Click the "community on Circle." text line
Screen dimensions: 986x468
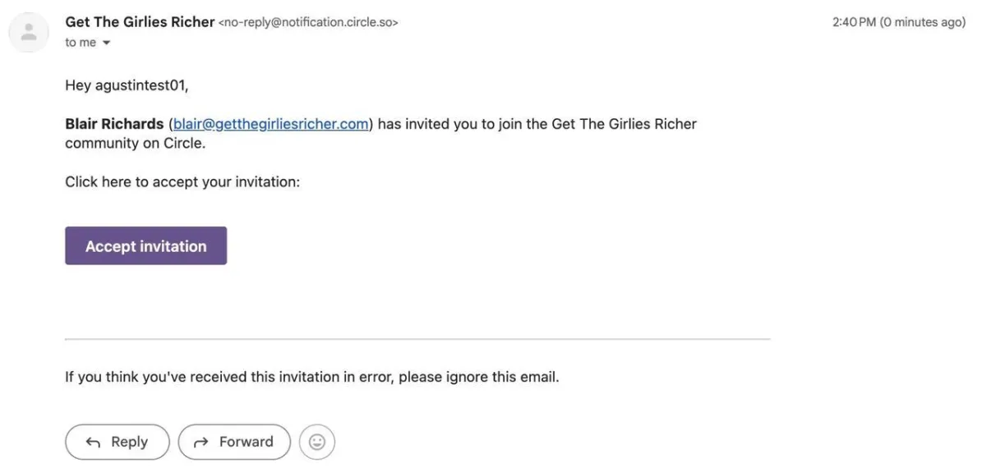pos(135,144)
